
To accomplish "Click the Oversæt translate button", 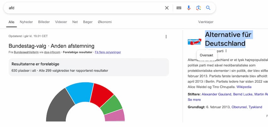I will pyautogui.click(x=207, y=55).
